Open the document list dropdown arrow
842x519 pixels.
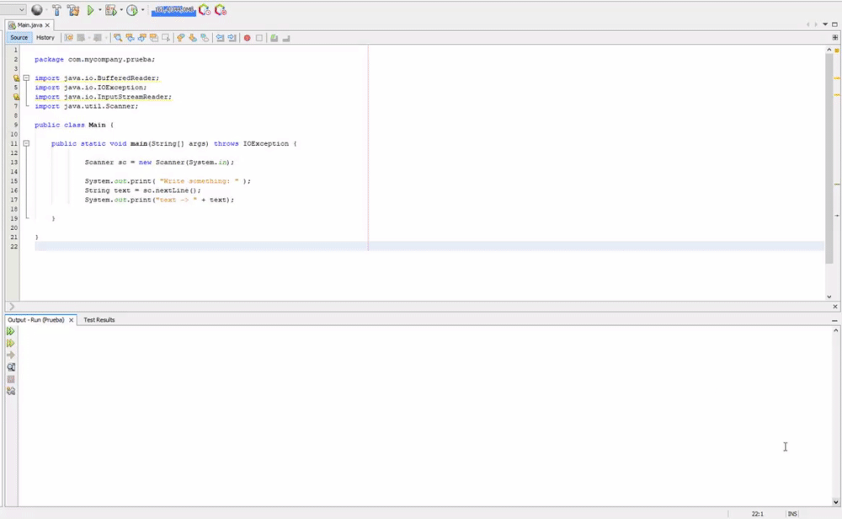coord(825,24)
